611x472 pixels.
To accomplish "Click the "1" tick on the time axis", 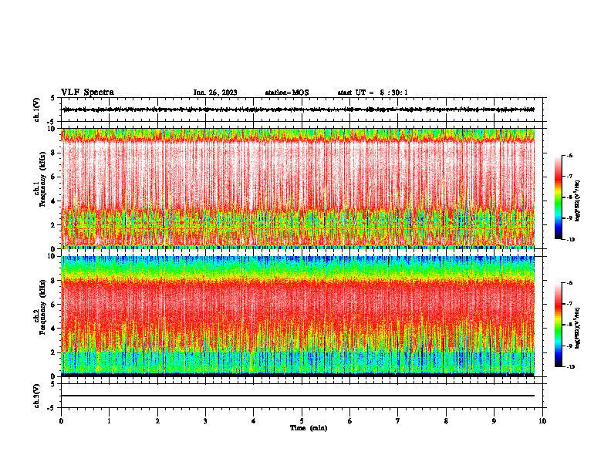I will coord(109,421).
